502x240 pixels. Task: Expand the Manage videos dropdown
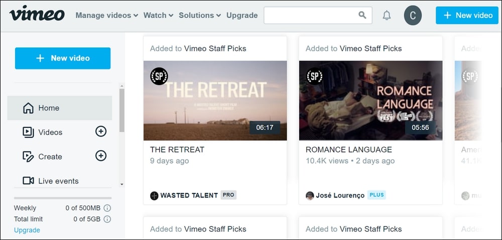pyautogui.click(x=106, y=15)
